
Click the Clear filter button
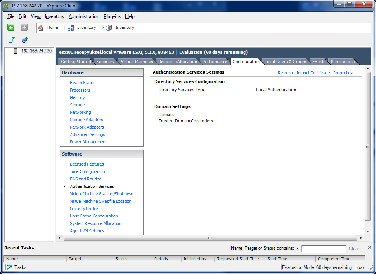(x=354, y=249)
